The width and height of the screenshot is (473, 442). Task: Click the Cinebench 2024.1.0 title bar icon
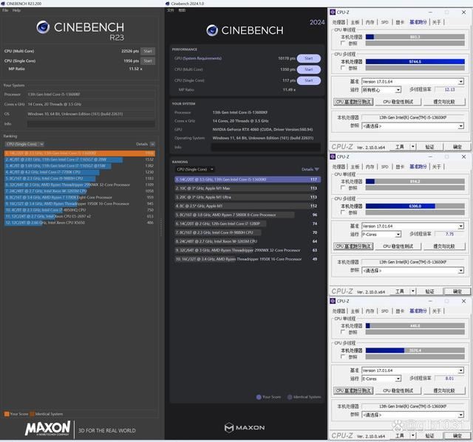168,4
